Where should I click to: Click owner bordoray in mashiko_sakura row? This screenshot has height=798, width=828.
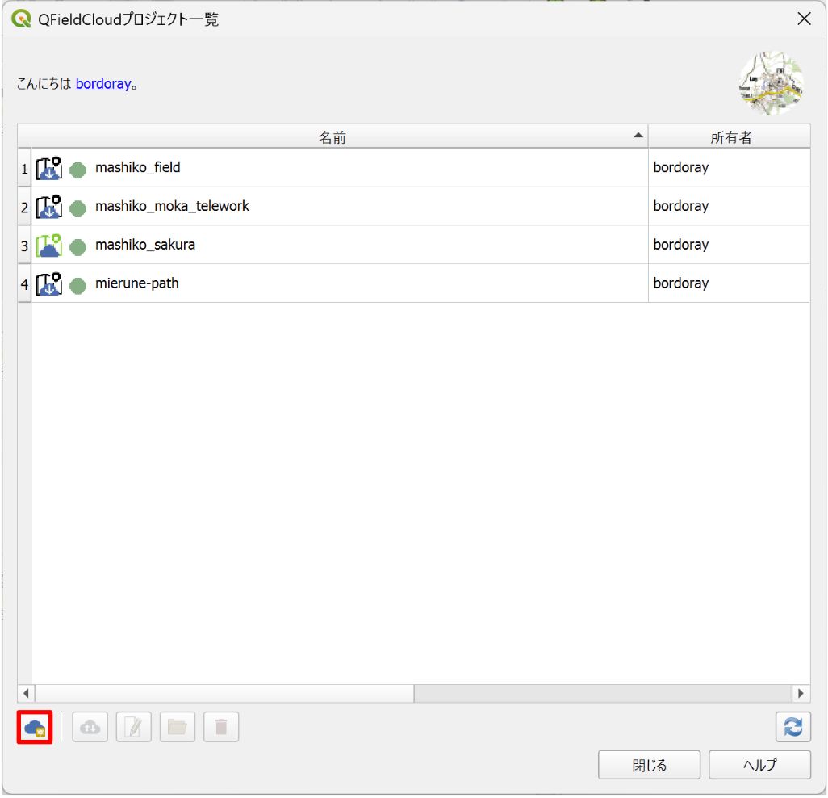pyautogui.click(x=681, y=245)
